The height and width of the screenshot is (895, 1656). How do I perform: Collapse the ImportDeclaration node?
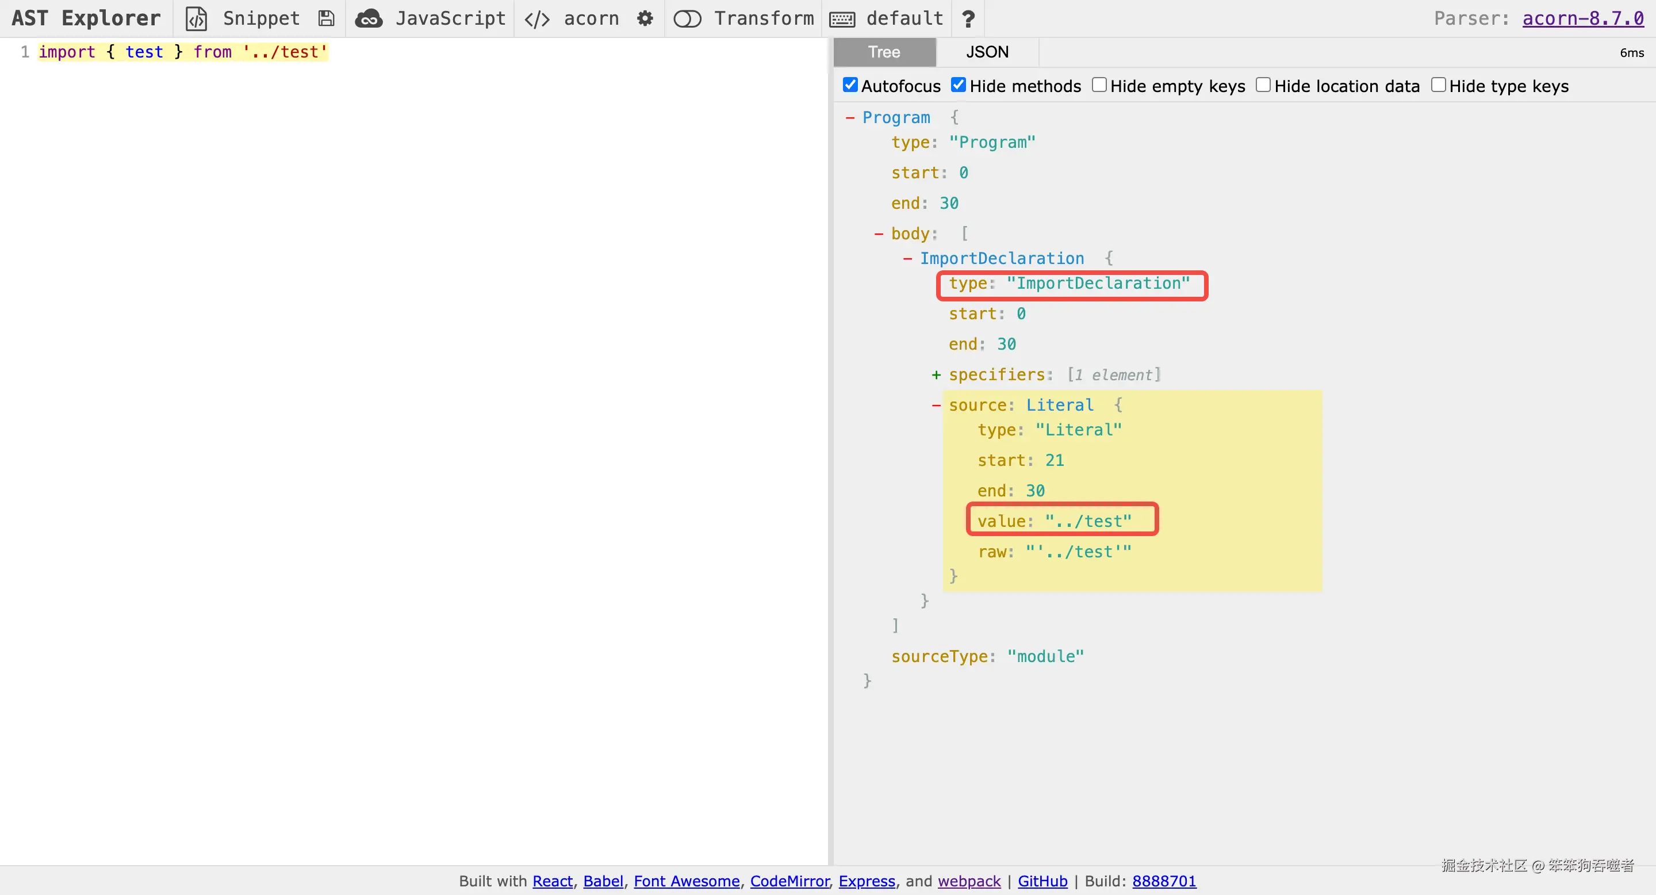tap(907, 258)
